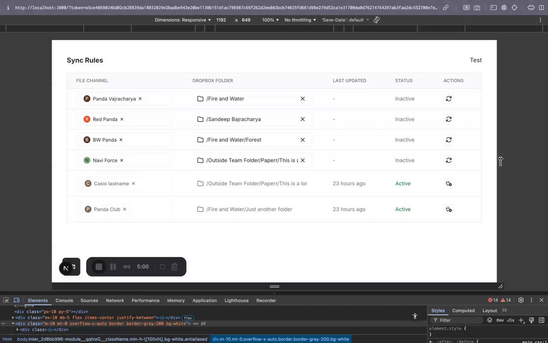Go to the Performance tab
Viewport: 548px width, 343px height.
(x=146, y=301)
